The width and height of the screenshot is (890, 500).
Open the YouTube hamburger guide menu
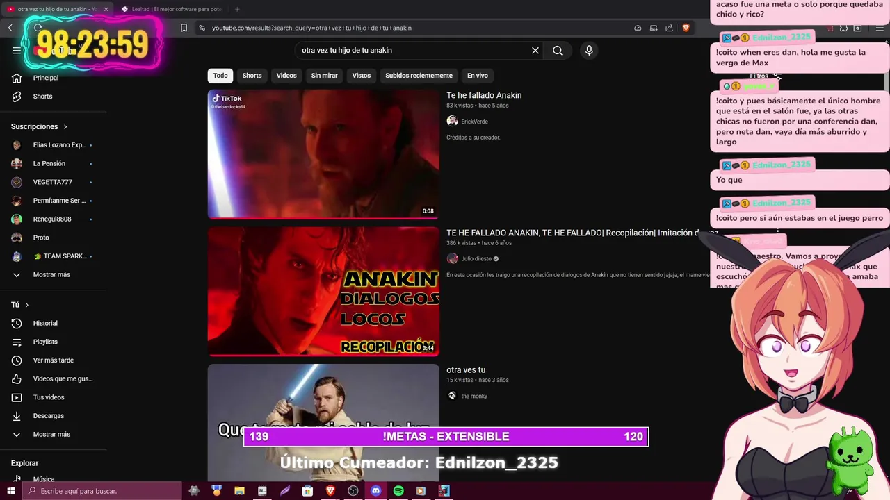17,50
